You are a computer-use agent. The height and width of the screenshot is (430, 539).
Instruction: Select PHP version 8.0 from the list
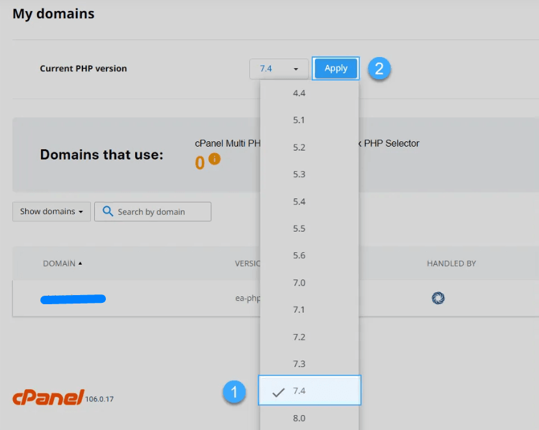(299, 419)
